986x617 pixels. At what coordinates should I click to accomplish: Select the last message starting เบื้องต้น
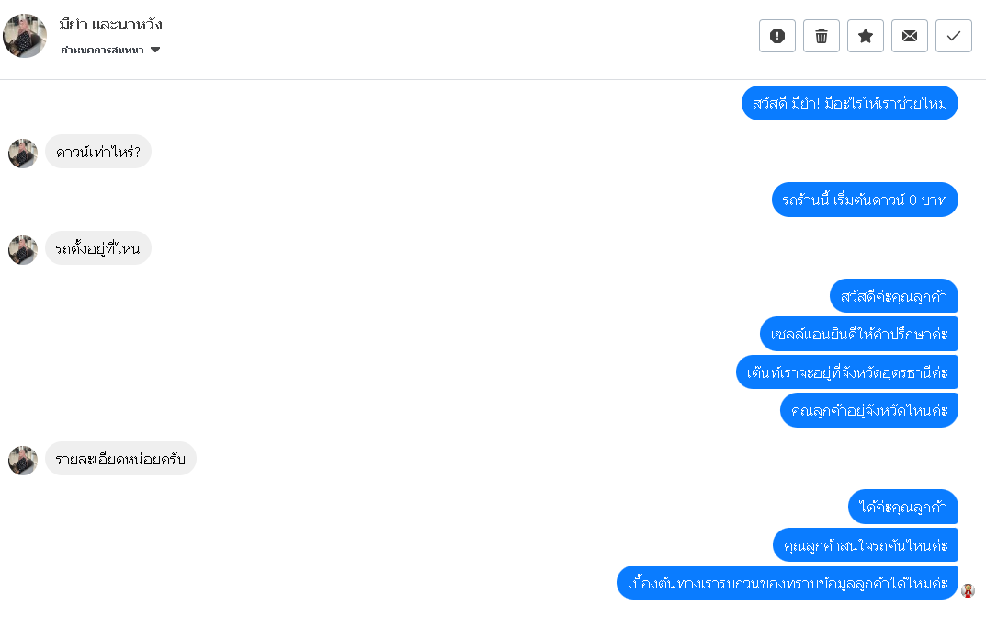pyautogui.click(x=788, y=583)
